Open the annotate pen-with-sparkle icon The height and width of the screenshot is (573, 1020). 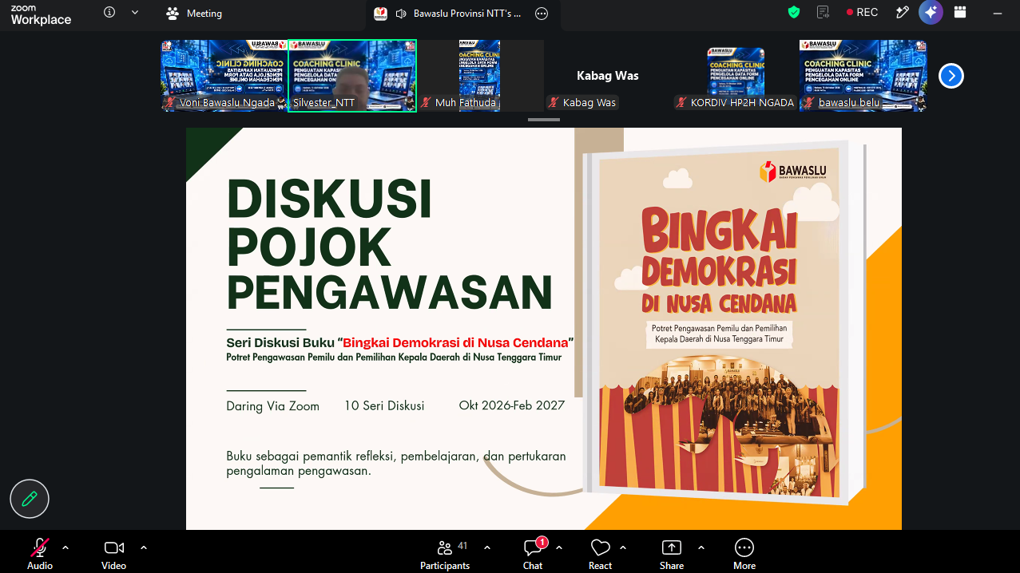[903, 12]
